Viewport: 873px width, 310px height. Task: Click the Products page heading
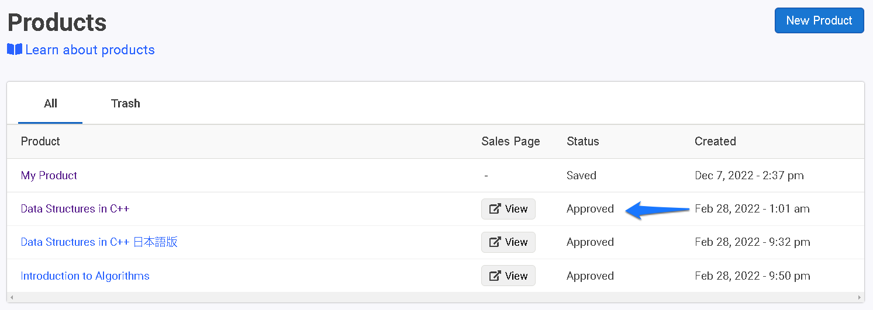tap(57, 22)
